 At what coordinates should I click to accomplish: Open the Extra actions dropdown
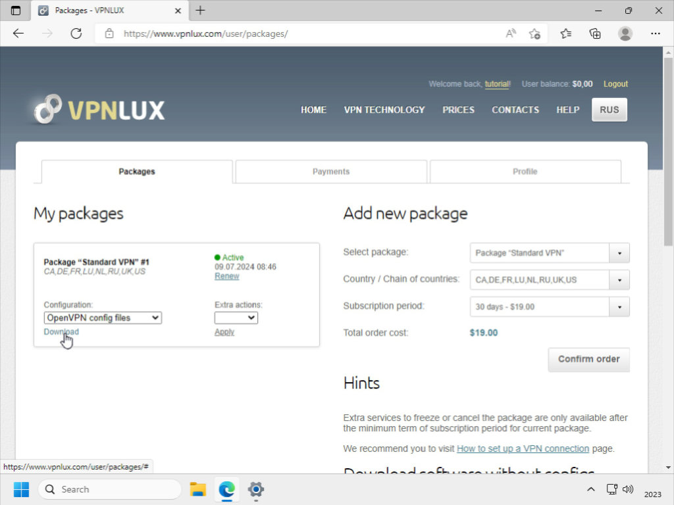click(x=236, y=318)
